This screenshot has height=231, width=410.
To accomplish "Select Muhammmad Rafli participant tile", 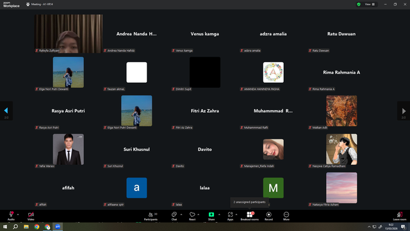I will tap(273, 111).
